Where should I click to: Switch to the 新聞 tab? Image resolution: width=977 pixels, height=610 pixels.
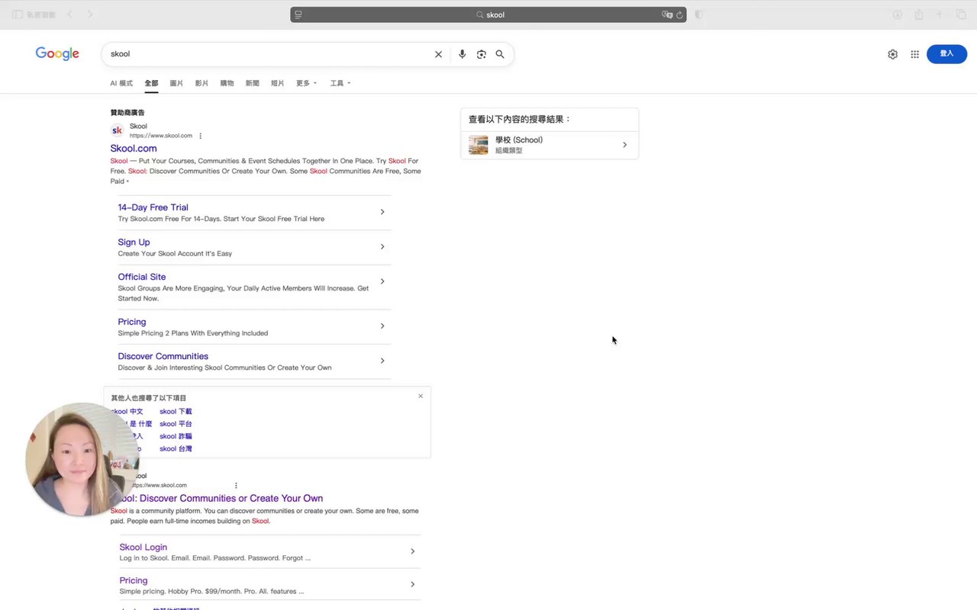(x=252, y=83)
